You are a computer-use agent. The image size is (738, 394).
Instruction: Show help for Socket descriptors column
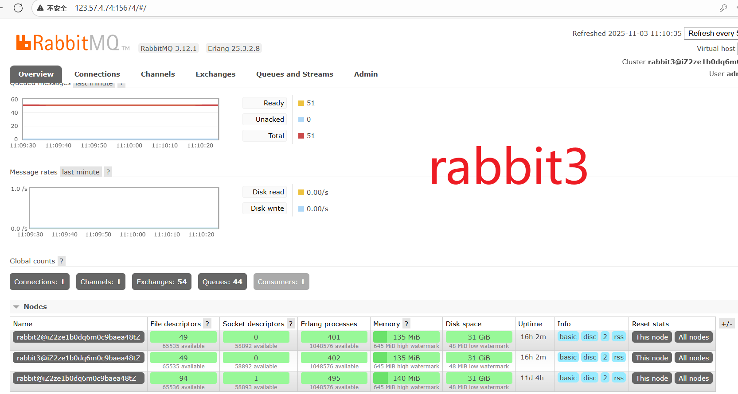tap(290, 324)
